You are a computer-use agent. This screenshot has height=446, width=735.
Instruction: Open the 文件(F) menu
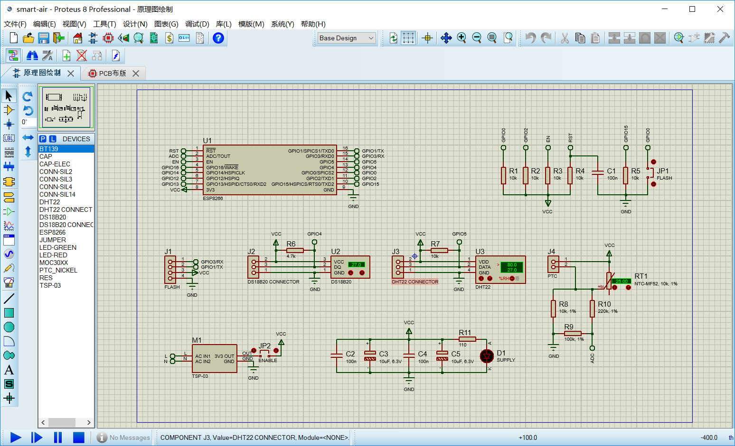pyautogui.click(x=15, y=24)
